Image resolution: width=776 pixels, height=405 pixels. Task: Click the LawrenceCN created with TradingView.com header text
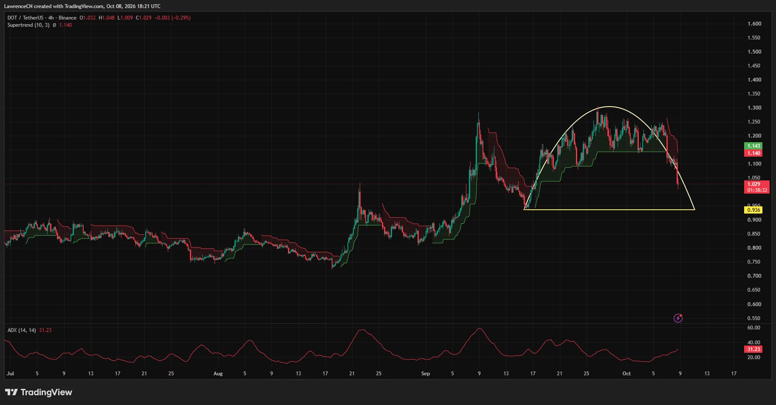[82, 6]
